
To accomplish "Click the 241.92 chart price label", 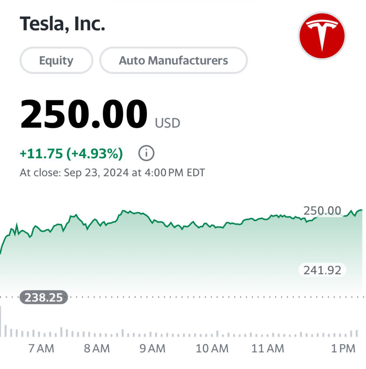I will tap(322, 270).
